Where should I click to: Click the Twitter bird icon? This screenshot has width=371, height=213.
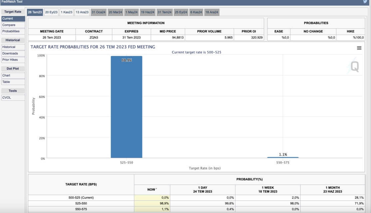tap(366, 1)
